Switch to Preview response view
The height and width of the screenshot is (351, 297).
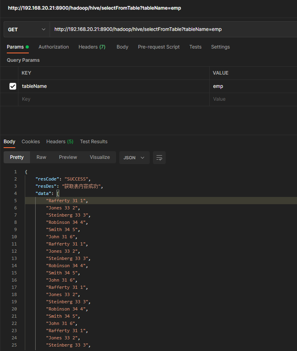tap(68, 157)
